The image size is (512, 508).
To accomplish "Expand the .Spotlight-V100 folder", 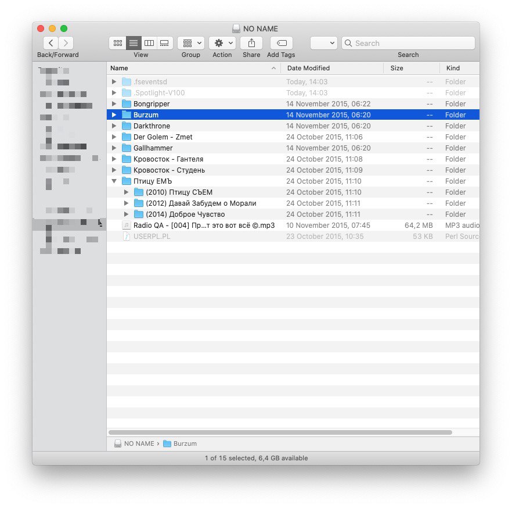I will tap(114, 93).
